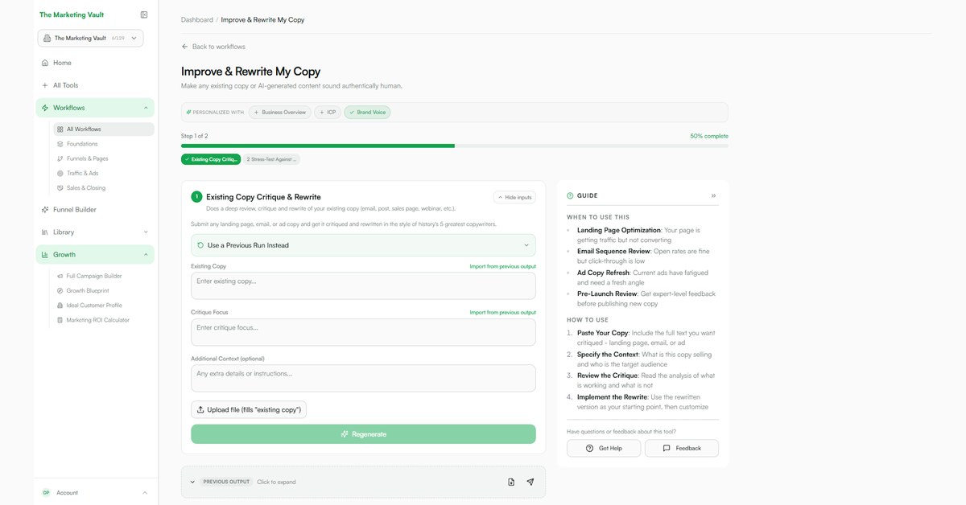Screen dimensions: 966x505
Task: Toggle Hide inputs for the step
Action: tap(514, 197)
